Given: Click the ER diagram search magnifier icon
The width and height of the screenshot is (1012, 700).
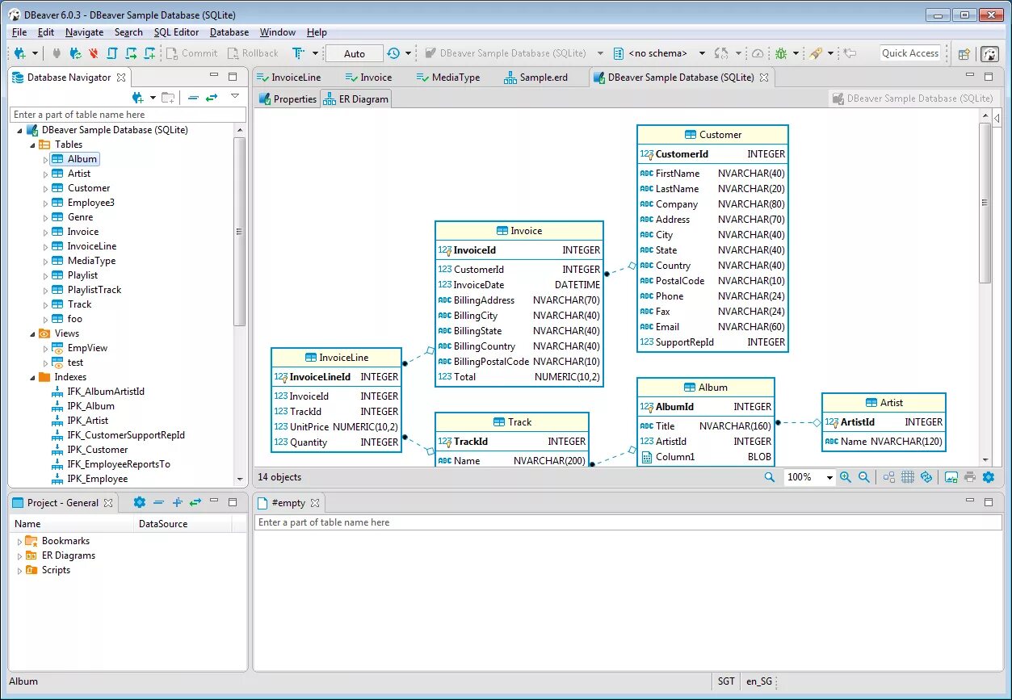Looking at the screenshot, I should point(770,477).
